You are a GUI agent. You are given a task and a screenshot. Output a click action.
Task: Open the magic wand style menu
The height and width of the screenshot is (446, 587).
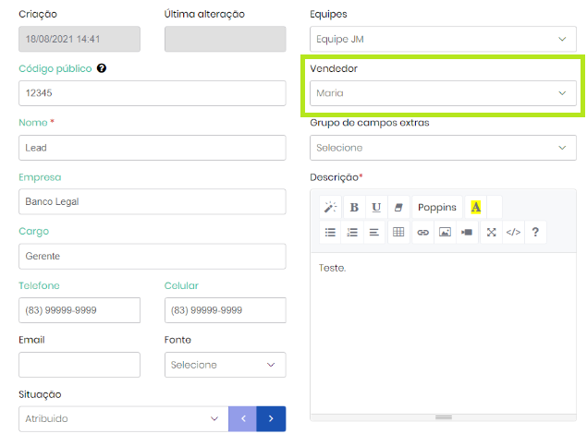(x=330, y=207)
